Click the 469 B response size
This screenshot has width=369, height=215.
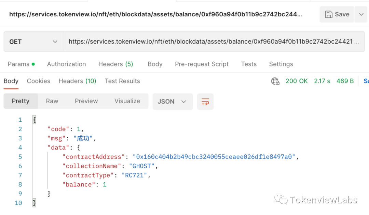[345, 81]
